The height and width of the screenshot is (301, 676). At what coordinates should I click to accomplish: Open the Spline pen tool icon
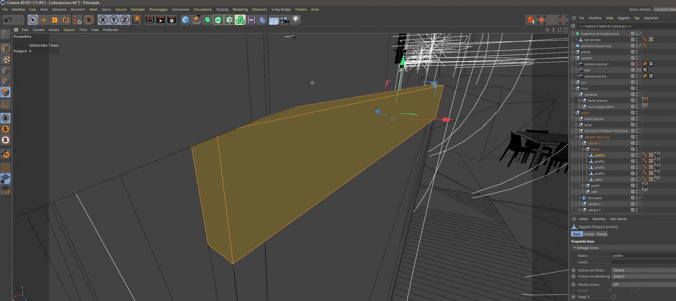pyautogui.click(x=196, y=20)
